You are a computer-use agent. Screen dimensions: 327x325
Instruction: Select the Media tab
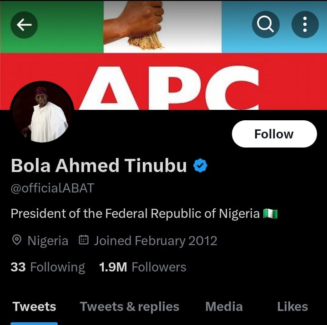224,307
